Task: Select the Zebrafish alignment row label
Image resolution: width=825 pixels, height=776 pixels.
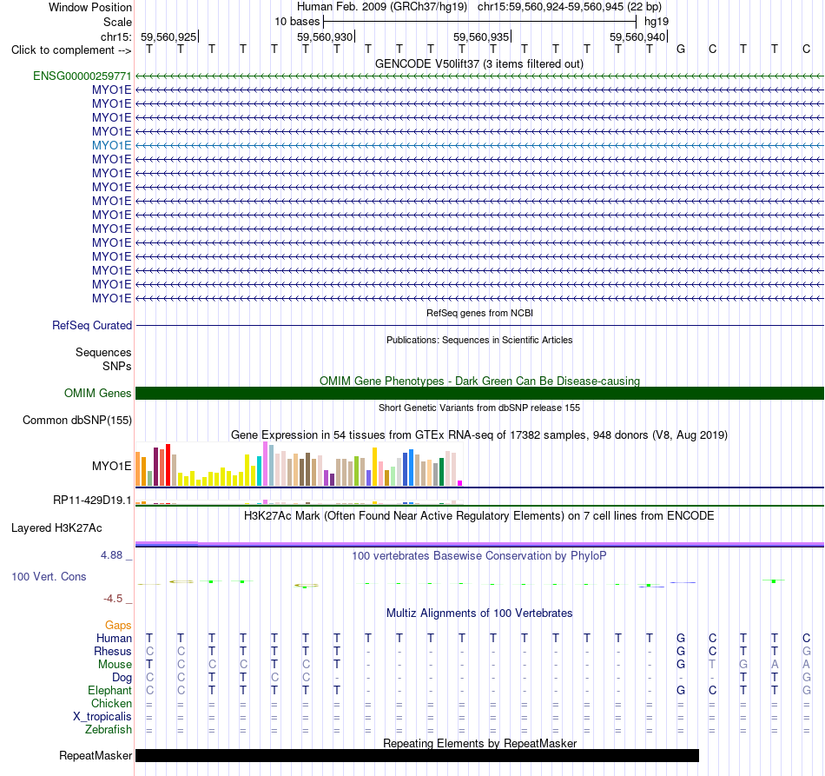Action: 109,729
